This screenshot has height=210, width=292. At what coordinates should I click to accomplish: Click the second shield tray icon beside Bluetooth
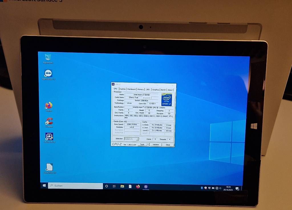[209, 188]
